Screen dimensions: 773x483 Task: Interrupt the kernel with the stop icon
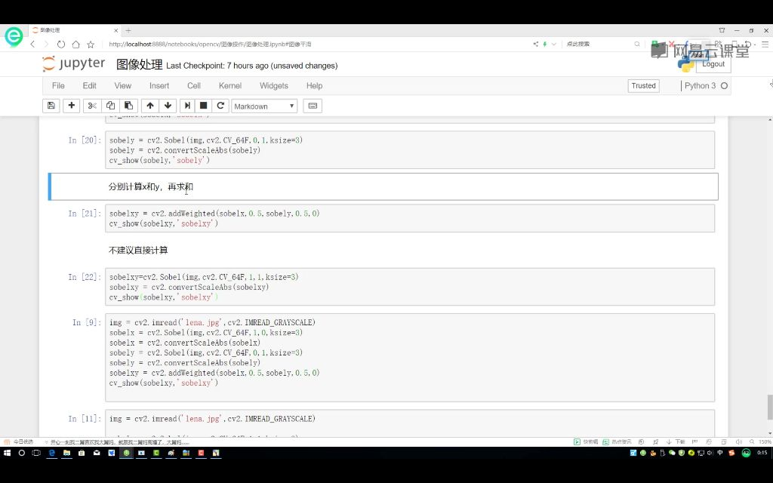(x=203, y=106)
